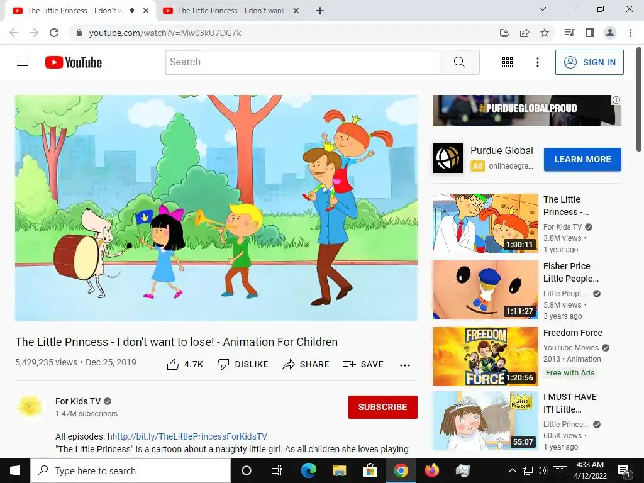Open Chrome profile avatar

coord(610,33)
